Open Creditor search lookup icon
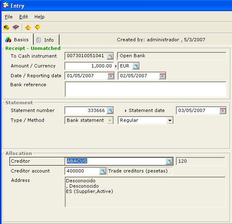The width and height of the screenshot is (232, 224). (x=169, y=161)
